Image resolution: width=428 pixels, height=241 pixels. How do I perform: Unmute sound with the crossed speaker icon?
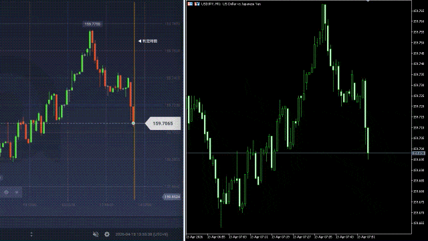[x=96, y=234]
